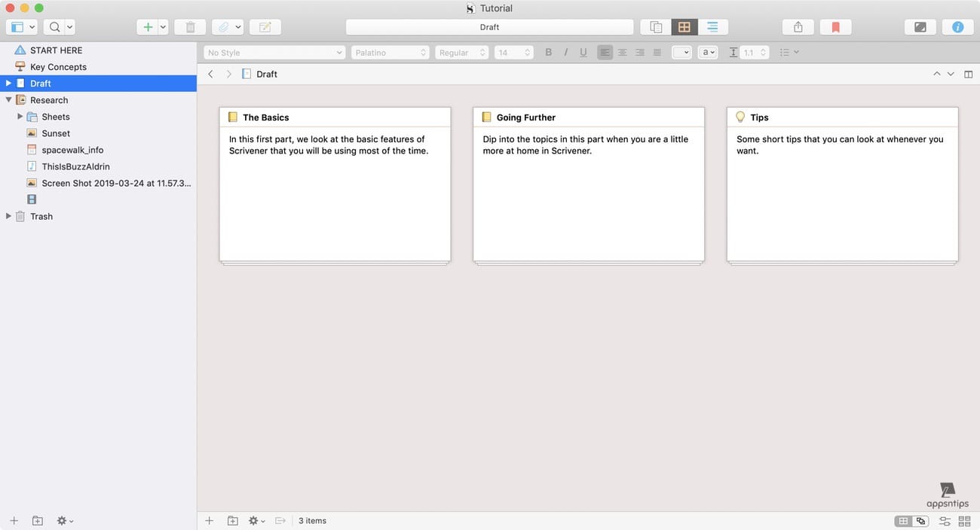Switch corkboard to freeform mode

coord(921,520)
